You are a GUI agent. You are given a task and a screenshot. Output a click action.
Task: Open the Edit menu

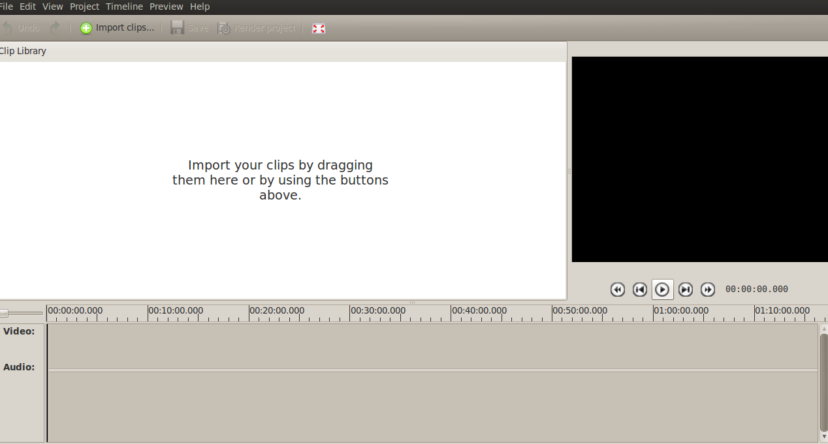pos(27,7)
